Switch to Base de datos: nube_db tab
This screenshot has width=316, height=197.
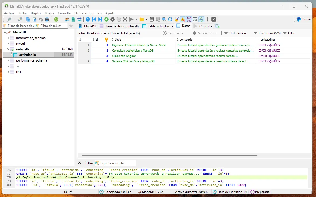pyautogui.click(x=119, y=26)
